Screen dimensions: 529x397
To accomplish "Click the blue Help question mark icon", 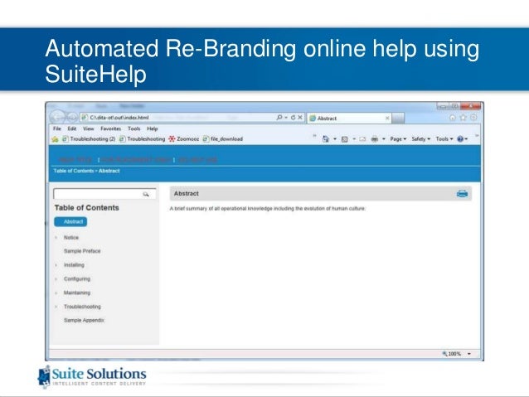I will click(x=460, y=139).
